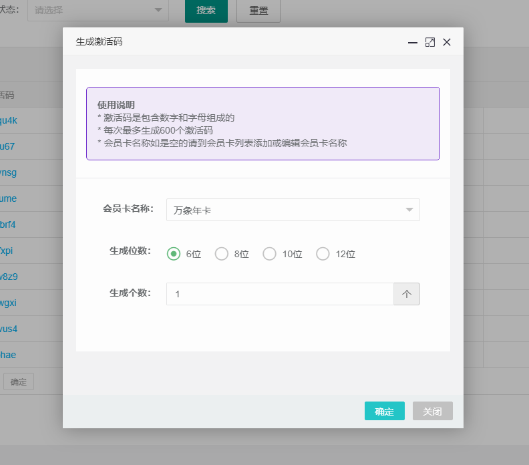Choose the 12位 radio option
529x465 pixels.
323,254
